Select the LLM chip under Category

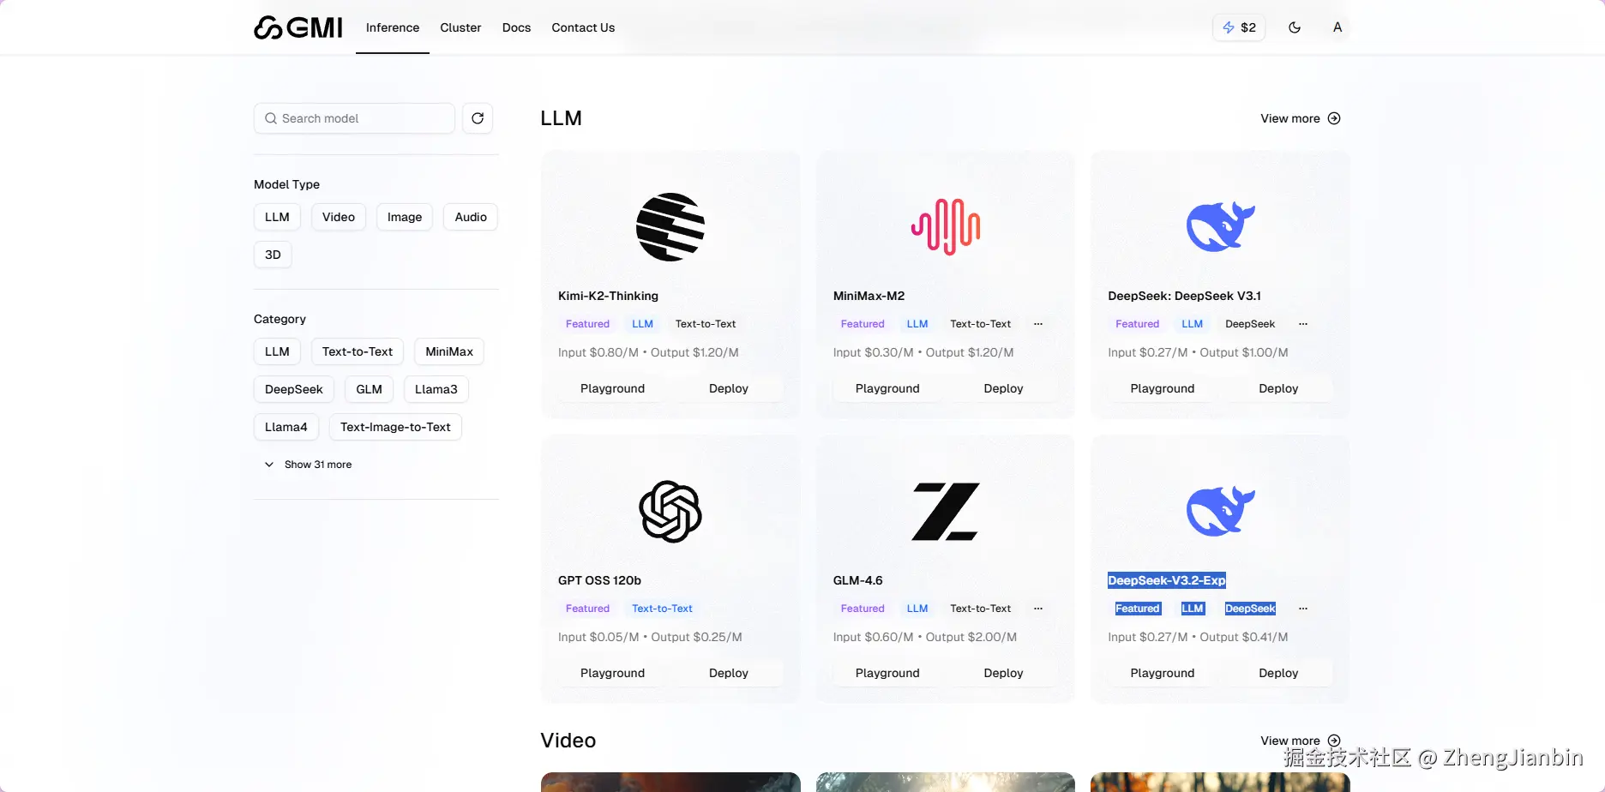click(x=277, y=351)
